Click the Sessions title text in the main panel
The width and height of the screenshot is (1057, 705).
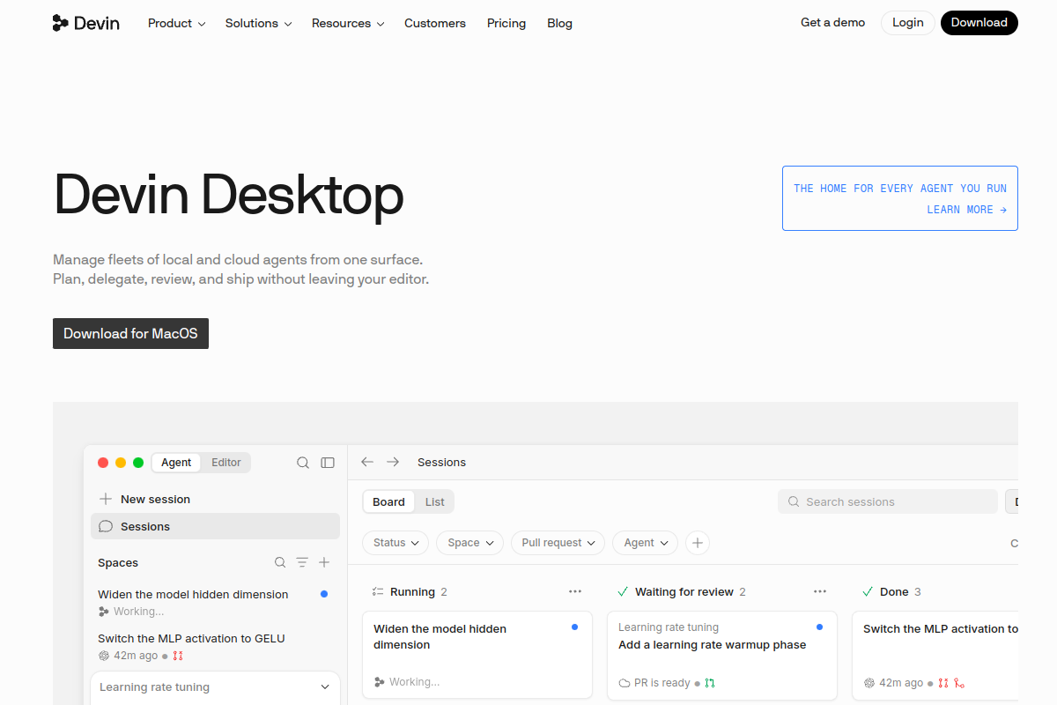click(x=441, y=462)
